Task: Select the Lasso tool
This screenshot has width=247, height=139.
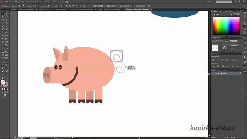Action: [x=7, y=17]
